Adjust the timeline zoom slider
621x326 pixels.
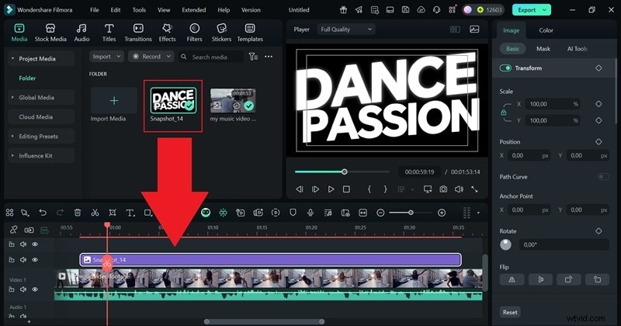[411, 213]
